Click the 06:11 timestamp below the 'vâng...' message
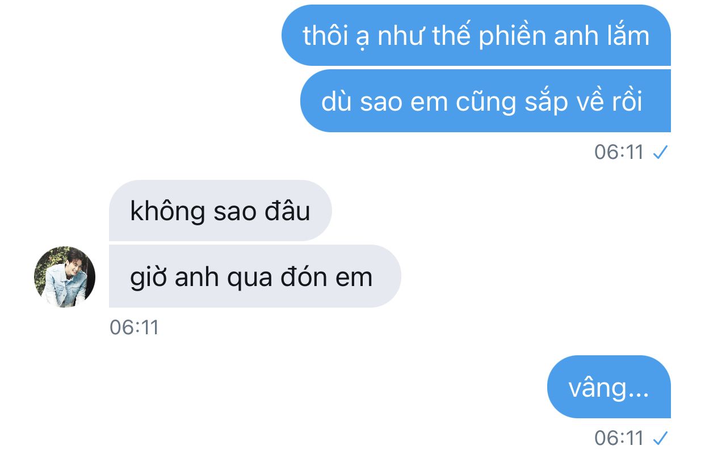Viewport: 705px width, 458px height. [619, 438]
